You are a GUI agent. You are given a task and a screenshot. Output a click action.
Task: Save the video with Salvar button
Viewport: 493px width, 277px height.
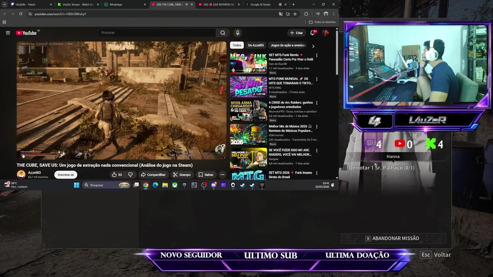[x=206, y=175]
